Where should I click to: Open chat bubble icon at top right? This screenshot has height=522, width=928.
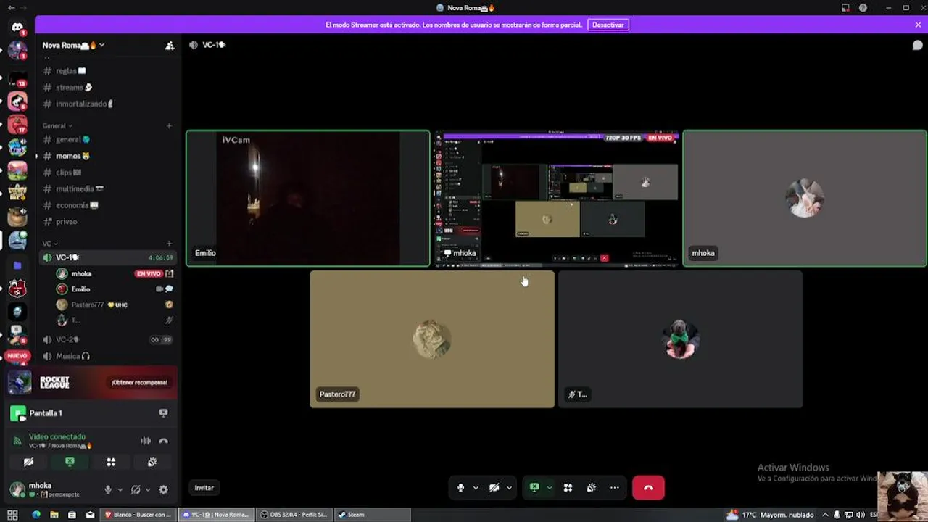[x=917, y=45]
